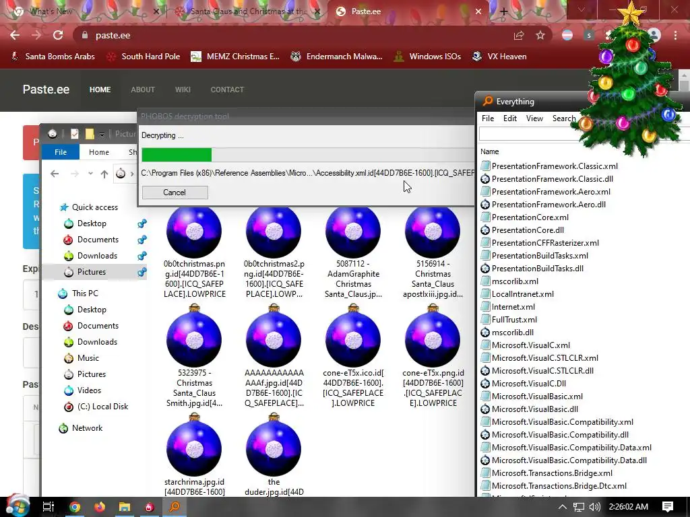This screenshot has width=690, height=517.
Task: Select This PC in navigation pane
Action: (x=85, y=294)
